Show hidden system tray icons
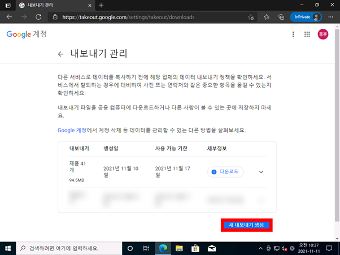The image size is (340, 255). (260, 248)
